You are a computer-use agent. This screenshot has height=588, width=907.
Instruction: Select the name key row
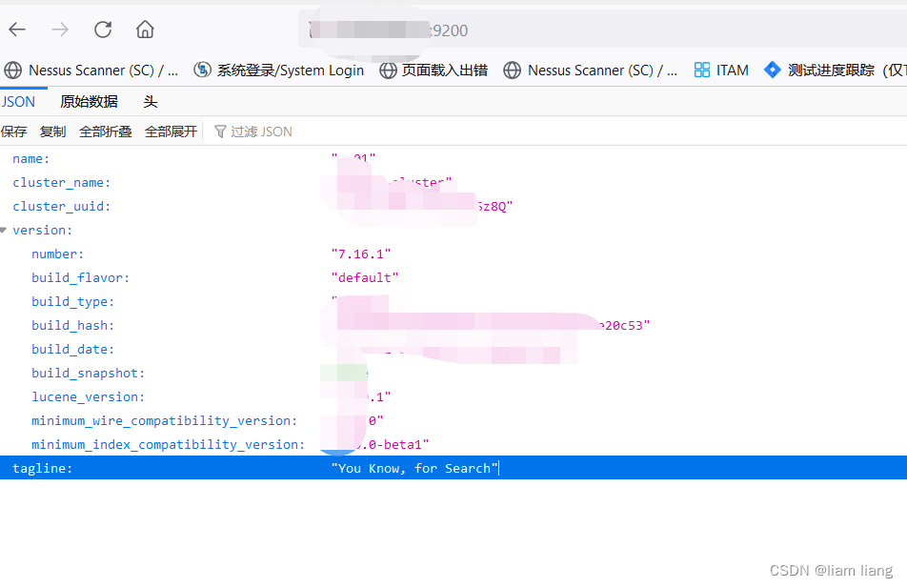coord(31,159)
